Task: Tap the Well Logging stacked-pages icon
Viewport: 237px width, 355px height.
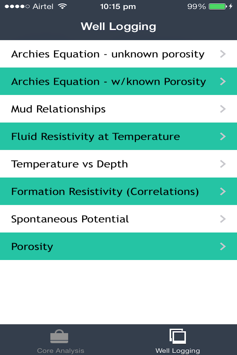Action: pyautogui.click(x=178, y=336)
